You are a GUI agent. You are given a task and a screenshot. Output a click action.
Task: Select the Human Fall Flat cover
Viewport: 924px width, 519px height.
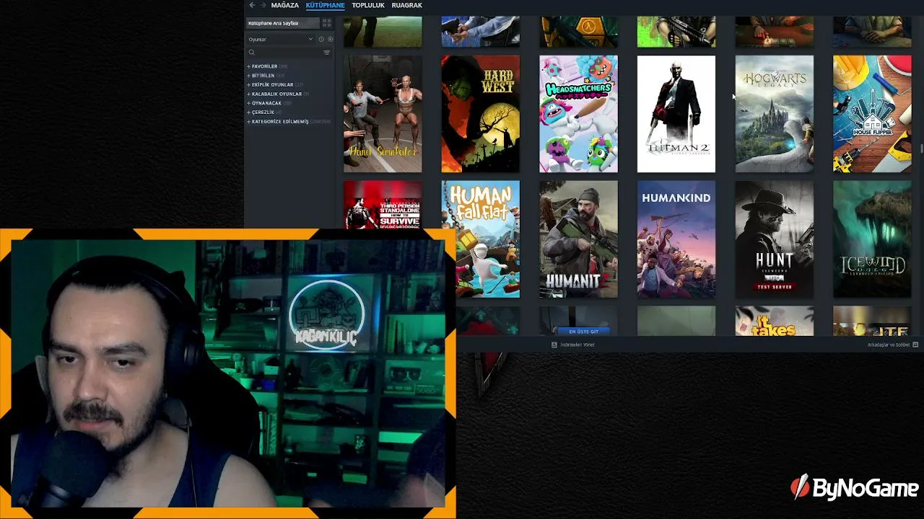[x=481, y=239]
